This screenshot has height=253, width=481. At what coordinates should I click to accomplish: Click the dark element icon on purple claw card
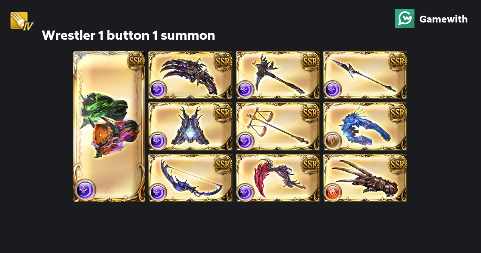(x=158, y=89)
